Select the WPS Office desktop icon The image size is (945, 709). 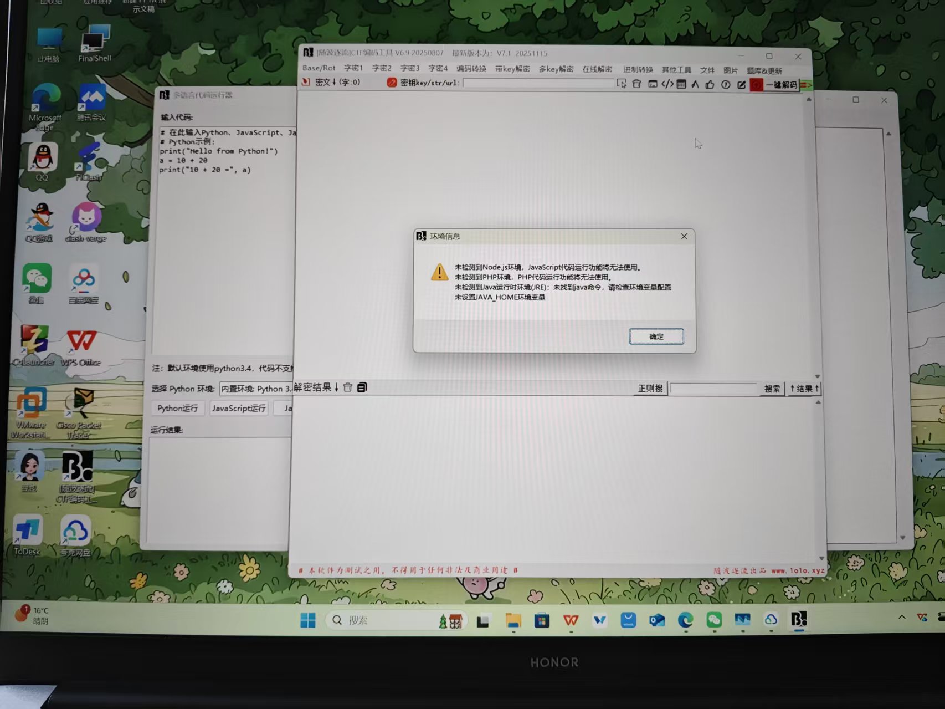[x=81, y=347]
